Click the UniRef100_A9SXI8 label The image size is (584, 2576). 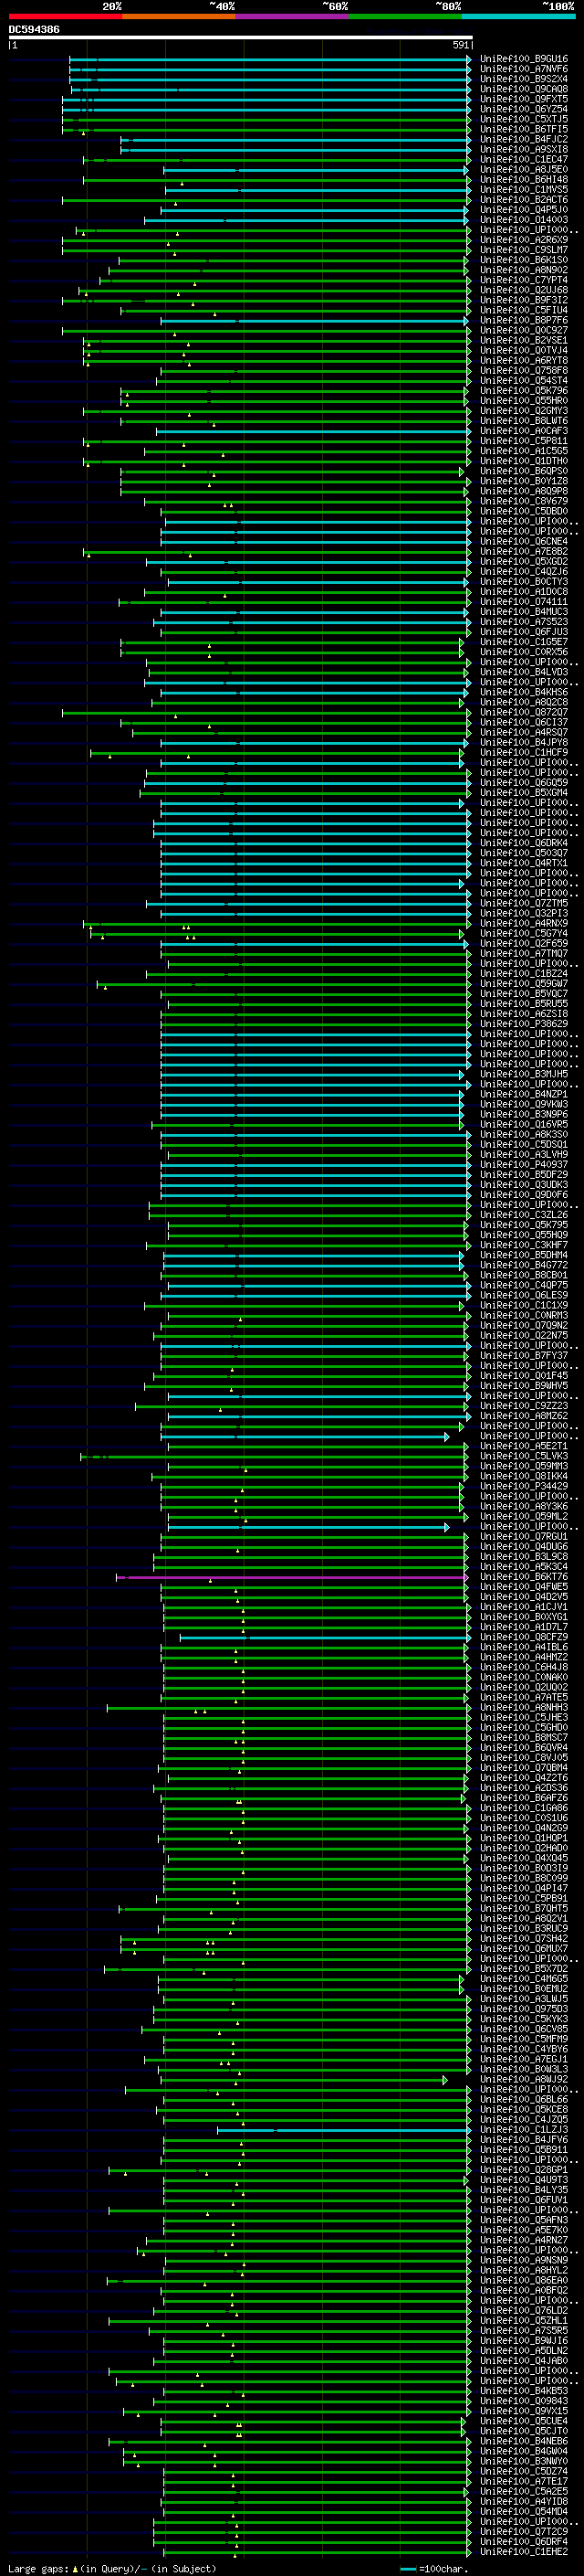click(x=523, y=149)
